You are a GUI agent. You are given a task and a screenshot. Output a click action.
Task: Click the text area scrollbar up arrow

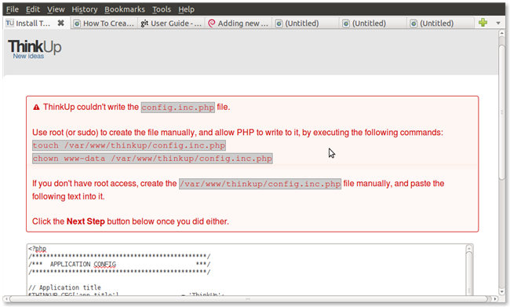click(469, 248)
